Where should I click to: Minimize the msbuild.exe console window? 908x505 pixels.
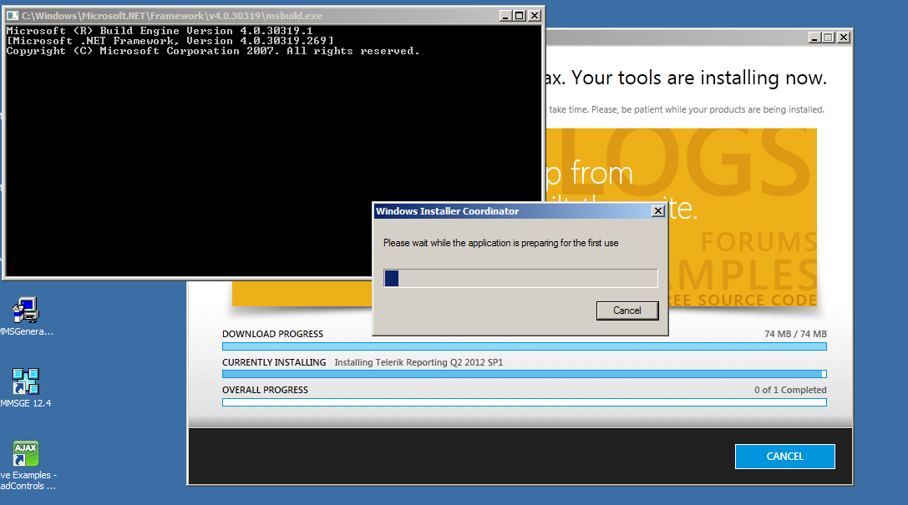pyautogui.click(x=505, y=16)
